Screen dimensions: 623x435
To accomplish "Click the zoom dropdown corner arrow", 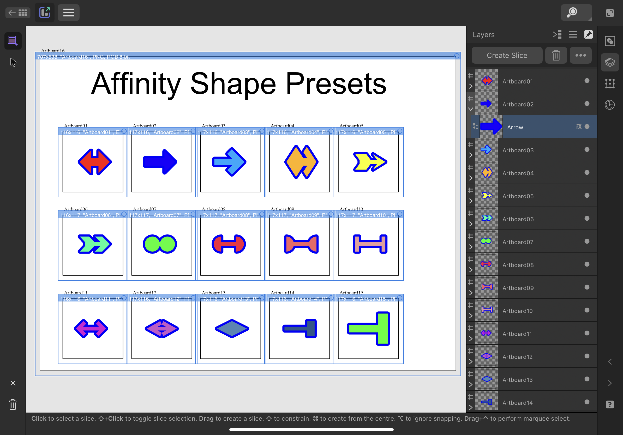I will tap(588, 13).
